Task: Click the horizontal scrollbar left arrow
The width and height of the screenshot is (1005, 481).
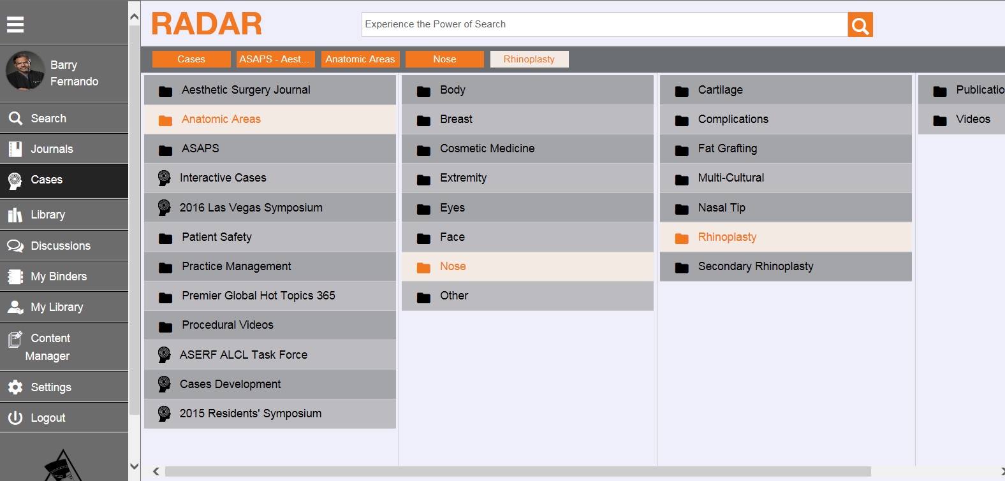Action: tap(156, 471)
